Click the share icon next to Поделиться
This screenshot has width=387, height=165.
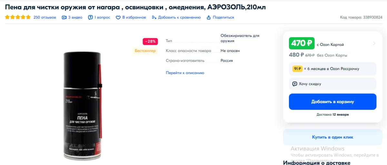coord(208,17)
